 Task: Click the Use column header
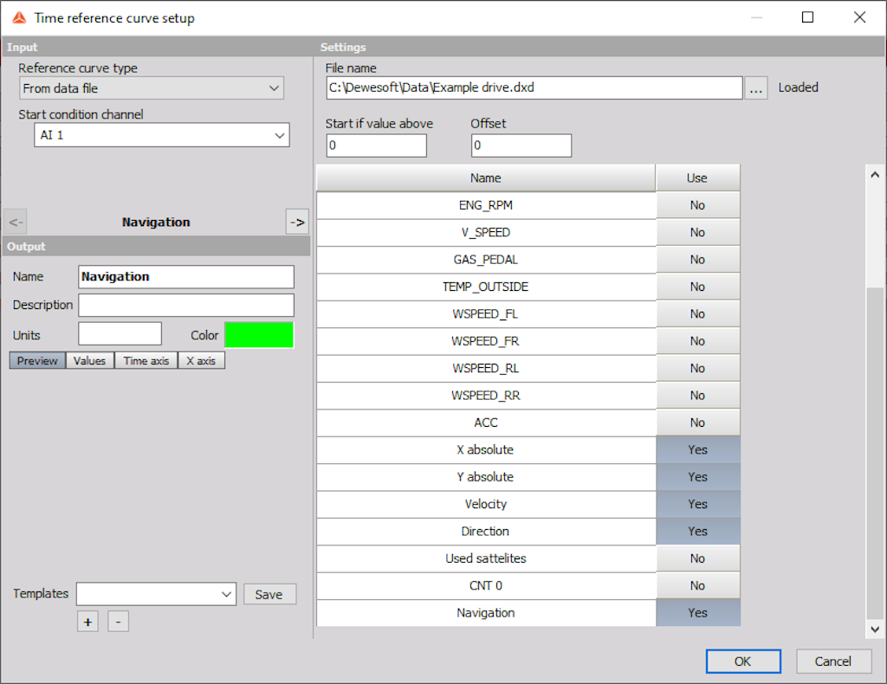point(697,178)
